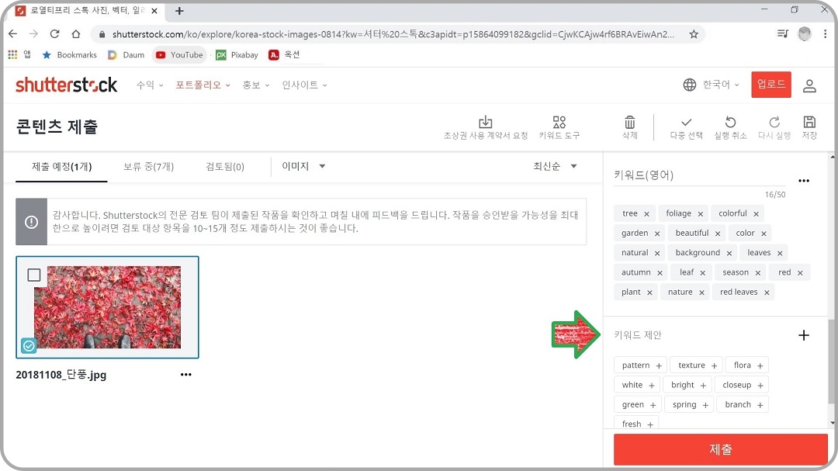Open the 이미지 content type dropdown
The height and width of the screenshot is (471, 838).
point(303,166)
